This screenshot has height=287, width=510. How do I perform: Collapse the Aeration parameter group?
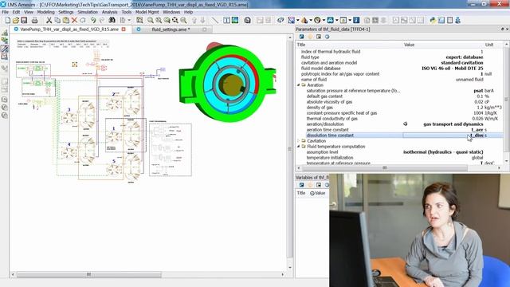pyautogui.click(x=298, y=85)
